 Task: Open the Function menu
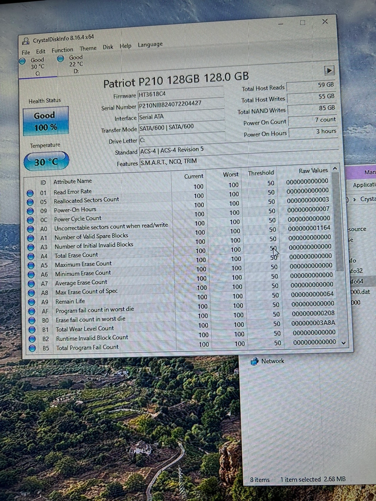click(x=62, y=50)
